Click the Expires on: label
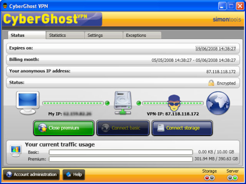 coord(21,48)
